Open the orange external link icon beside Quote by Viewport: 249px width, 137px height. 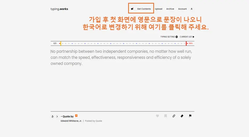click(76, 116)
